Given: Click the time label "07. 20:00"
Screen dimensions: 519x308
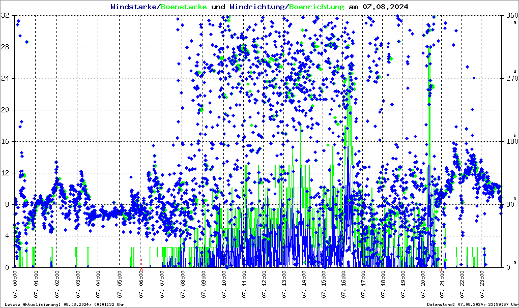Looking at the screenshot, I should [423, 284].
